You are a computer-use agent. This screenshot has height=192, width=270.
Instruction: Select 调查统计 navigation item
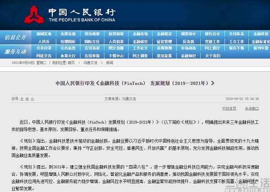click(x=188, y=34)
